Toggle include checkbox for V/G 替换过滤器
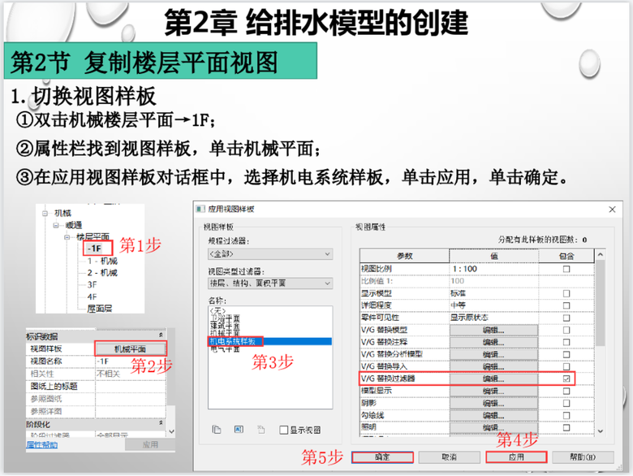633x476 pixels. tap(566, 379)
